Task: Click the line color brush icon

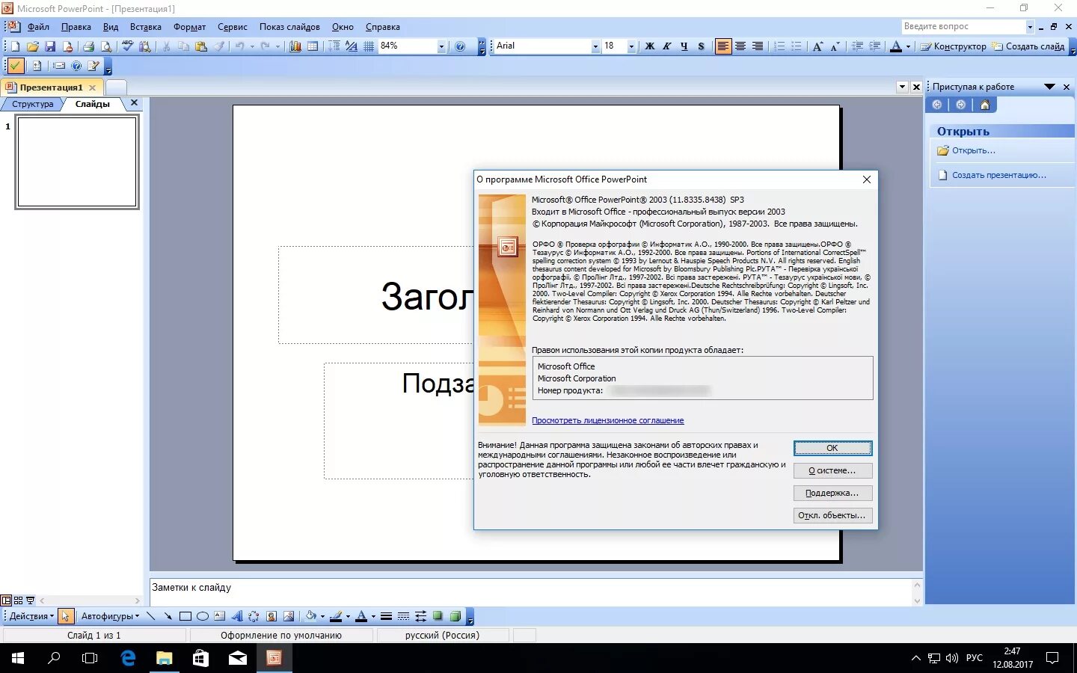Action: (x=336, y=616)
